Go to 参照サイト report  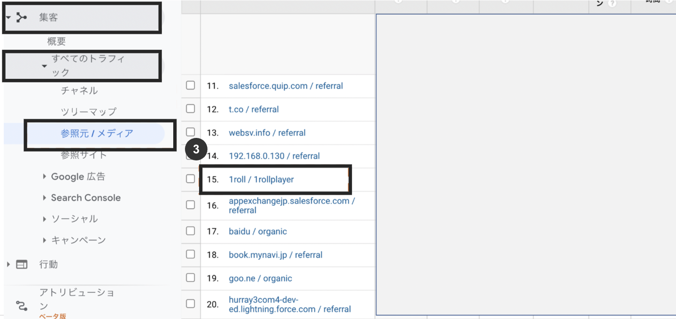(84, 155)
